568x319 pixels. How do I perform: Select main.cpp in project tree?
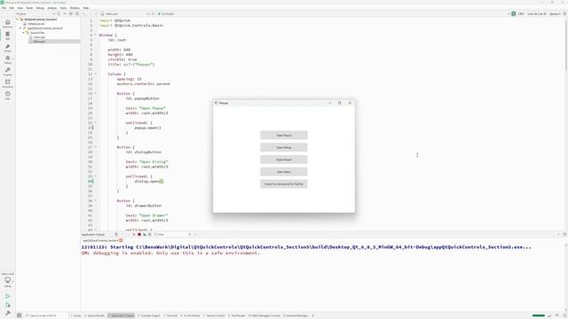pos(39,37)
